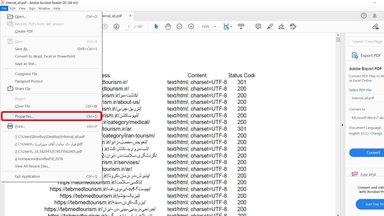
Task: Choose Open... from the File menu
Action: 51,16
